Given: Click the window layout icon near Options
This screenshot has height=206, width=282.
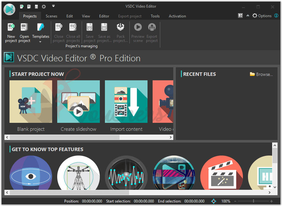Looking at the screenshot, I should coord(240,15).
